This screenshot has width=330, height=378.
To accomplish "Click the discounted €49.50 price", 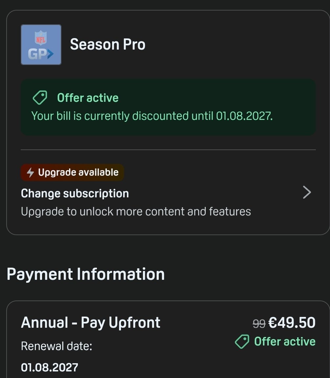I will click(292, 322).
